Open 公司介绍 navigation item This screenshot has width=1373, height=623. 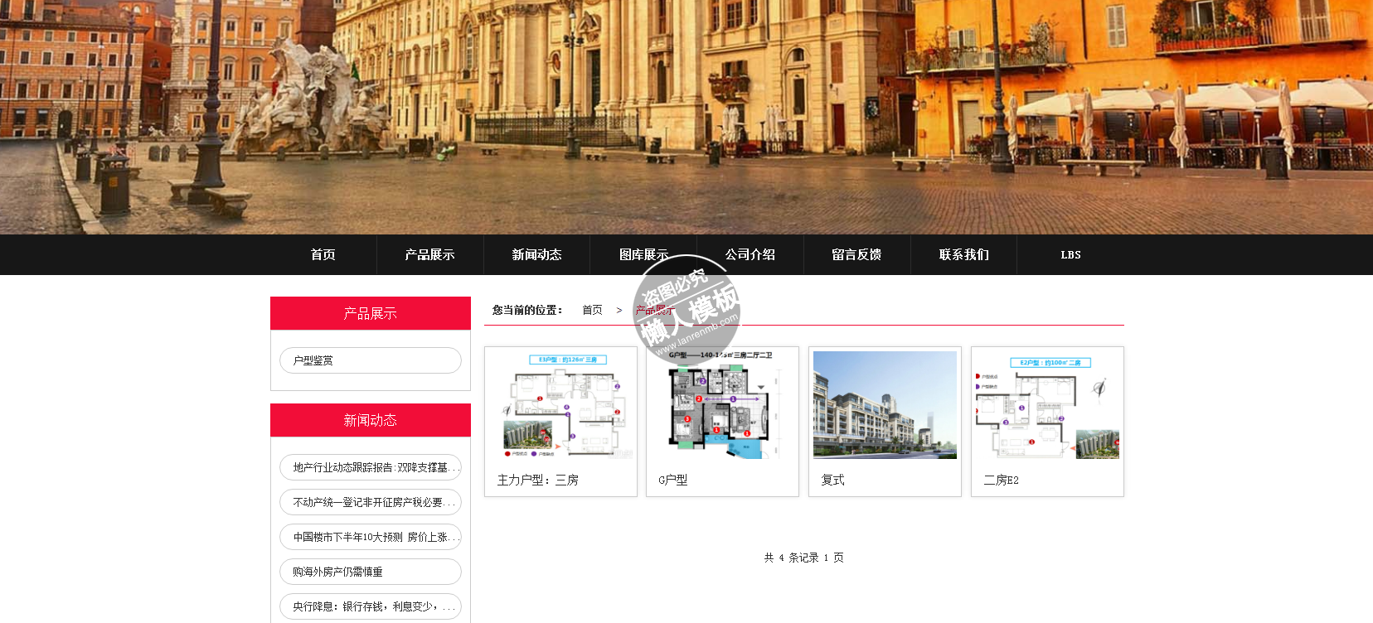[x=750, y=254]
